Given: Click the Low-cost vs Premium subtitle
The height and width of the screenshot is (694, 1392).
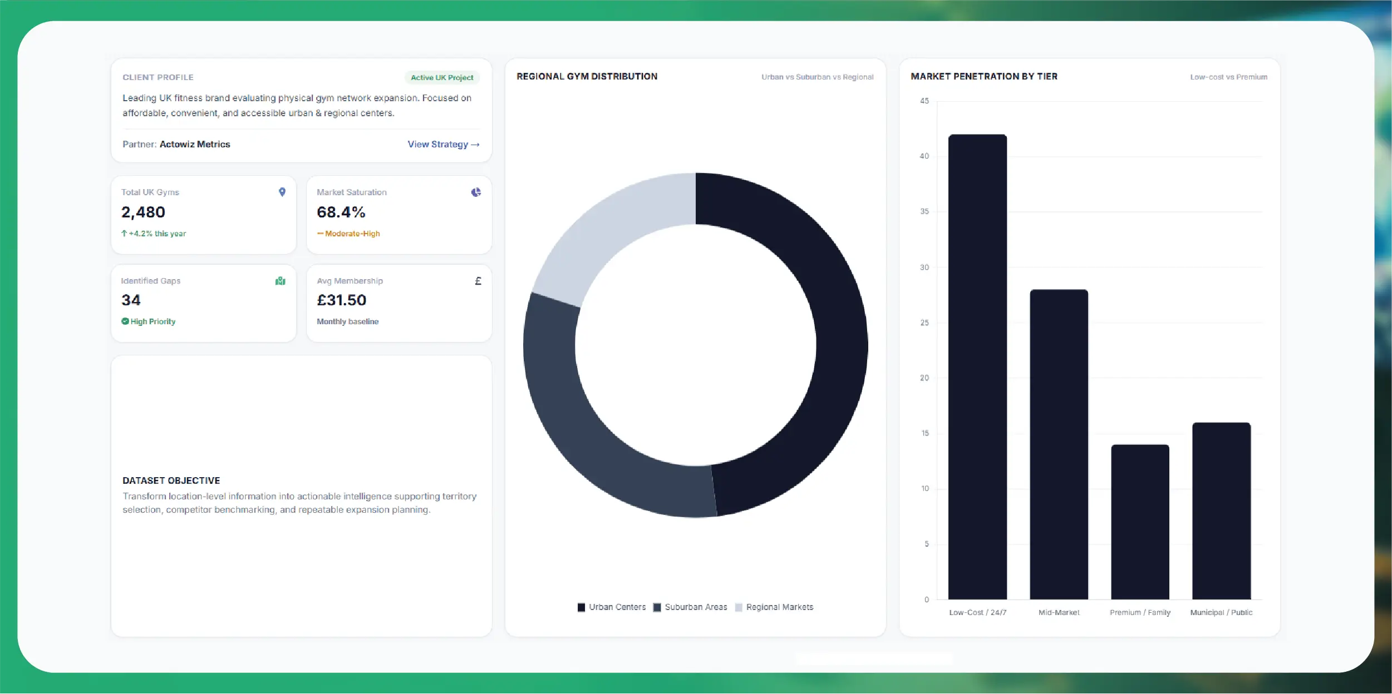Looking at the screenshot, I should [1228, 77].
